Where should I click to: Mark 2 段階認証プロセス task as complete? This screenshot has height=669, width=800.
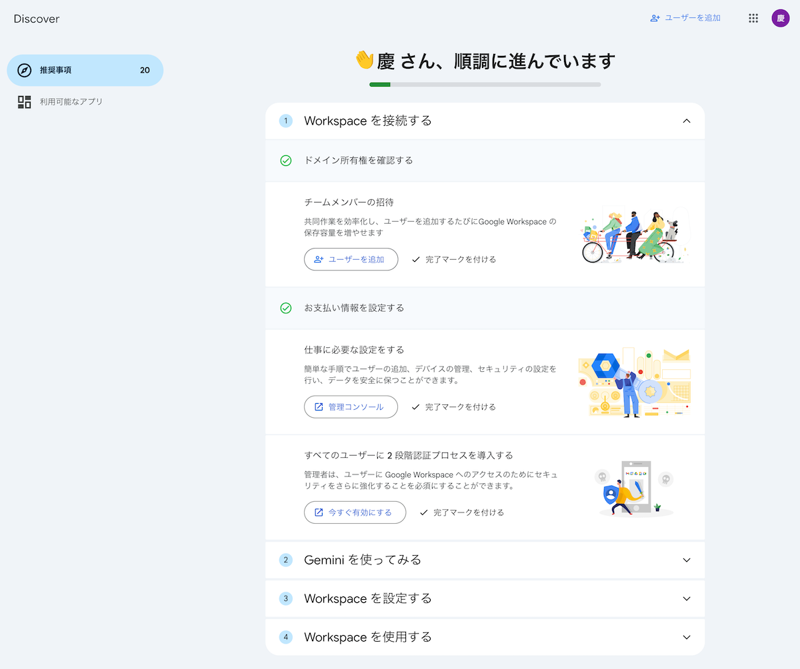[462, 512]
